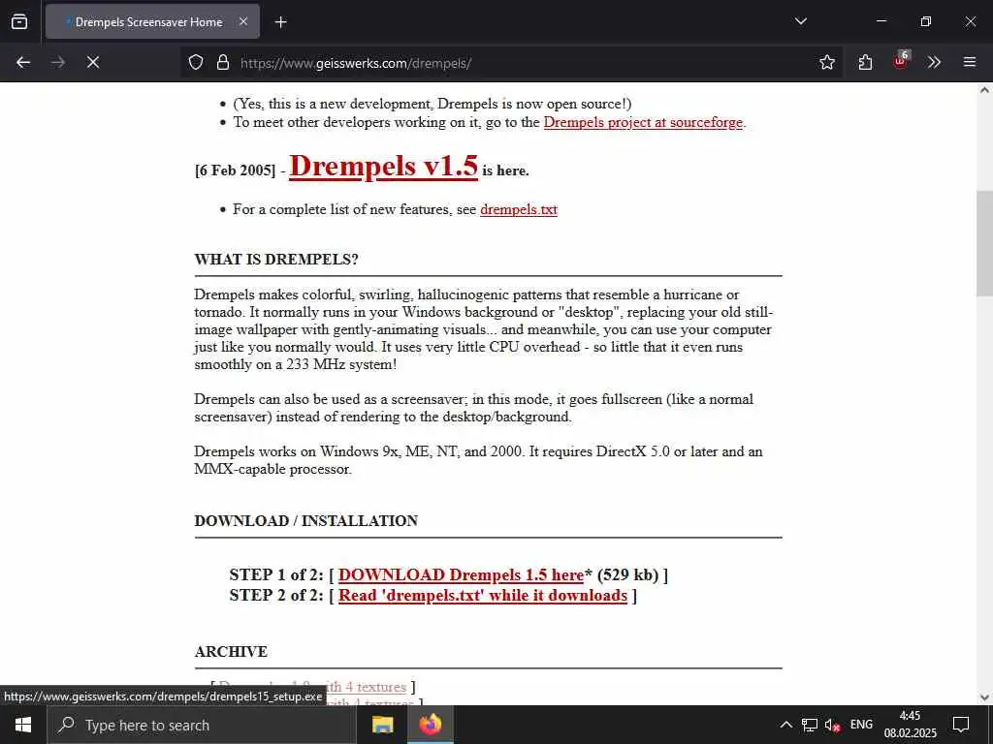Expand the list all tabs chevron
The height and width of the screenshot is (744, 993).
click(x=800, y=21)
